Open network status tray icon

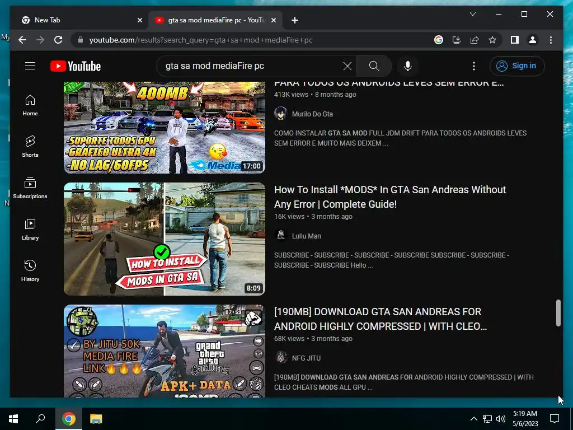[487, 419]
